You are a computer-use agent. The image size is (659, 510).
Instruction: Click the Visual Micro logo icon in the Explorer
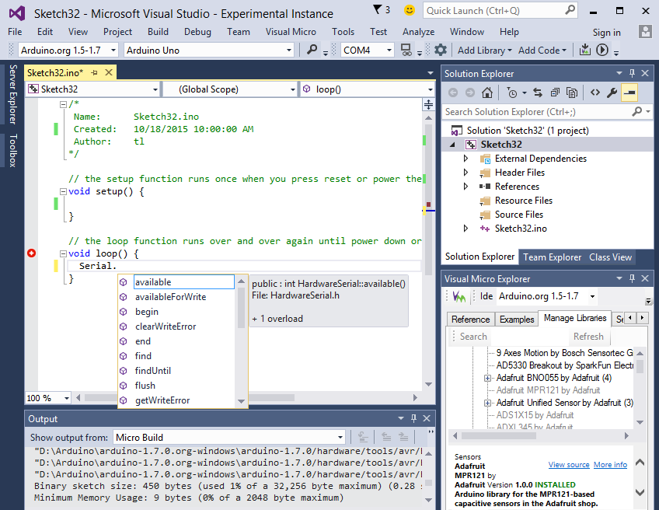point(459,296)
